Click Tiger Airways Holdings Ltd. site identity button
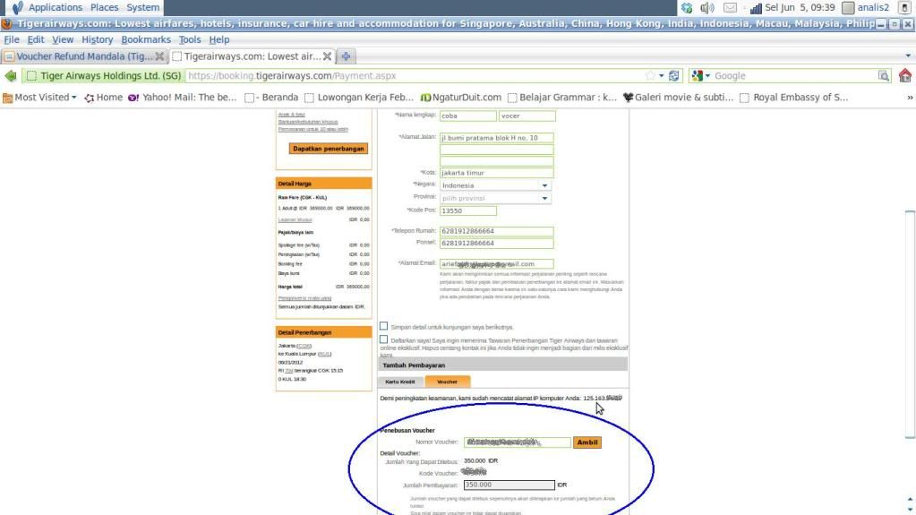 pyautogui.click(x=103, y=76)
